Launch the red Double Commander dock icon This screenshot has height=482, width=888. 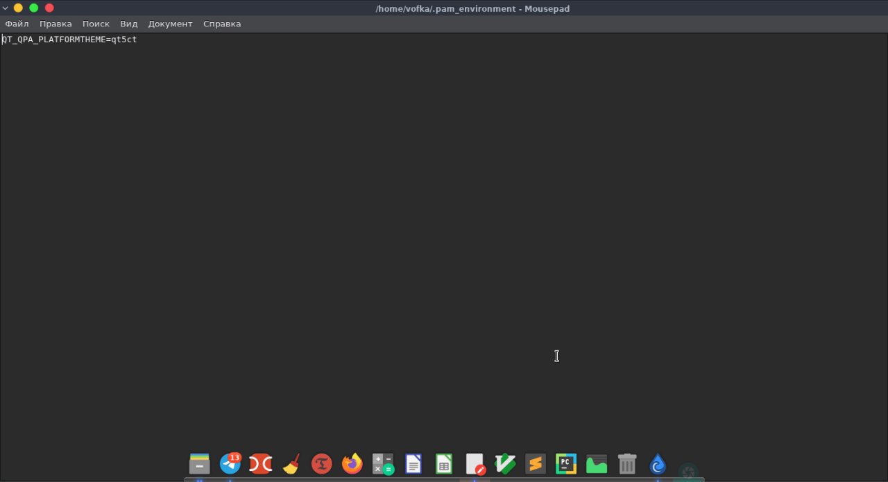click(260, 463)
